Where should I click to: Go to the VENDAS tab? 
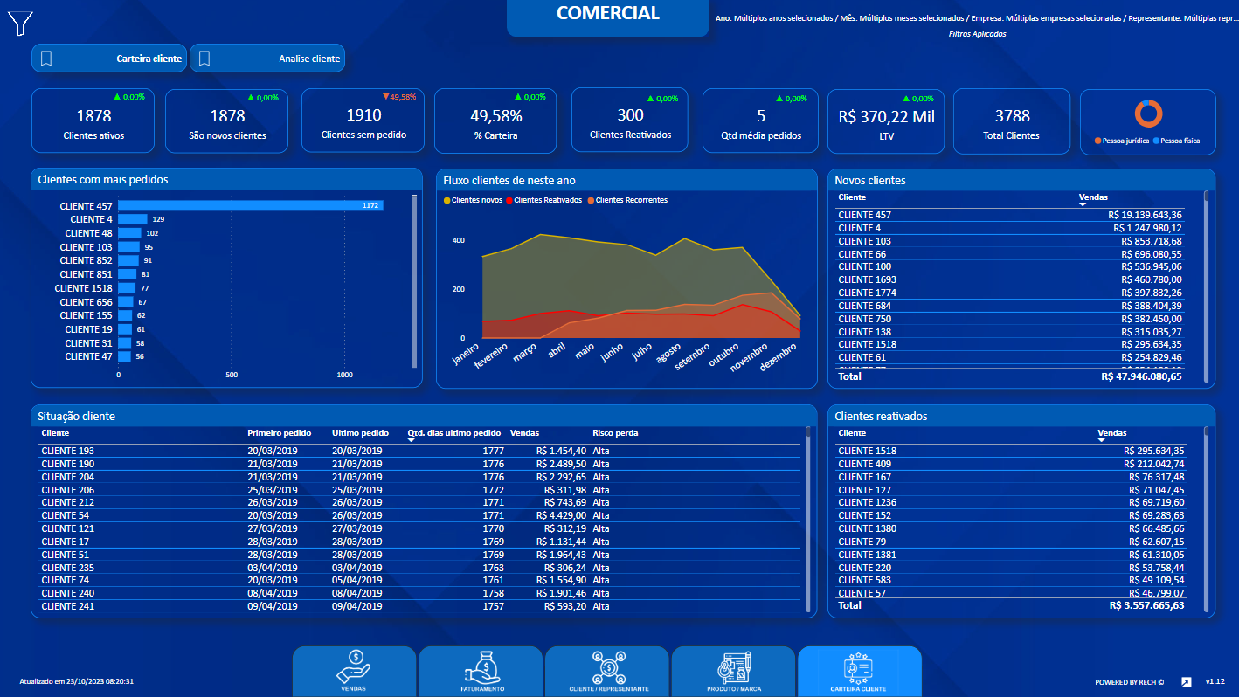point(354,671)
